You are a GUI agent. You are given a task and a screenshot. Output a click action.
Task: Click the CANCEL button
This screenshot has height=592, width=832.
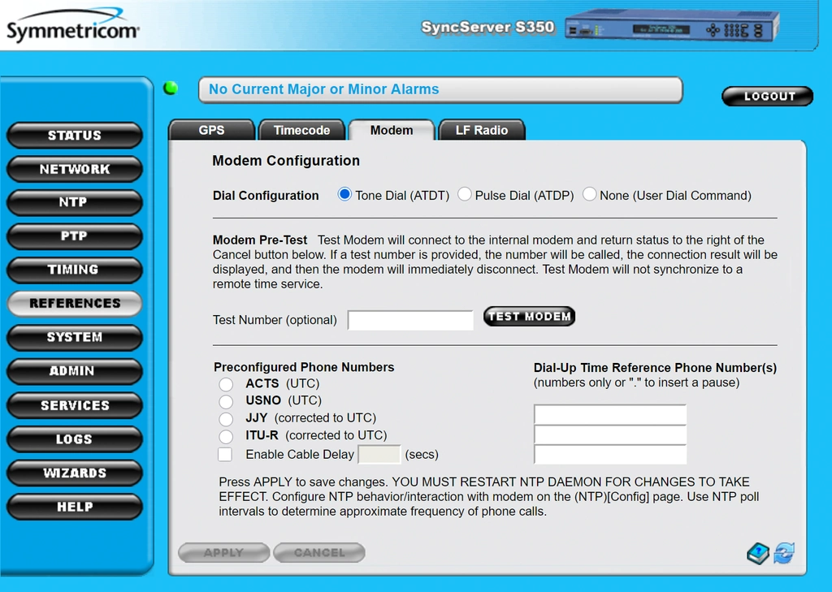click(319, 553)
